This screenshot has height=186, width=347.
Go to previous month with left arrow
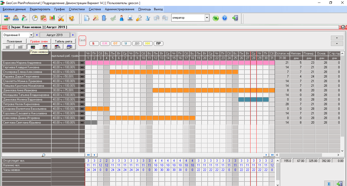point(37,35)
